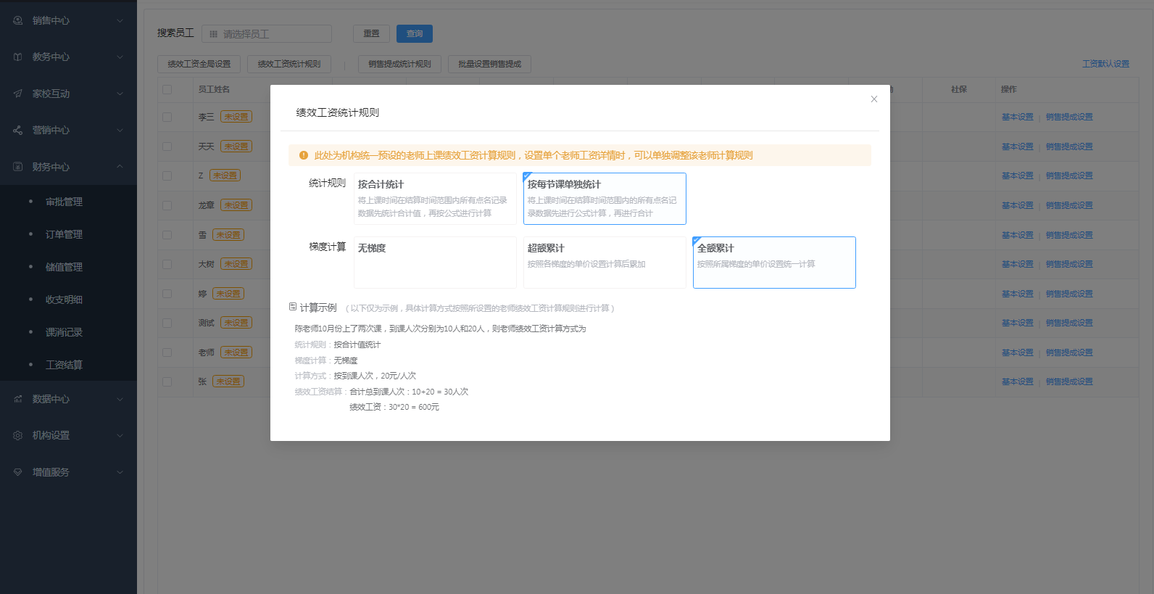Viewport: 1154px width, 594px height.
Task: Open 收支明细 in the sidebar
Action: [64, 300]
